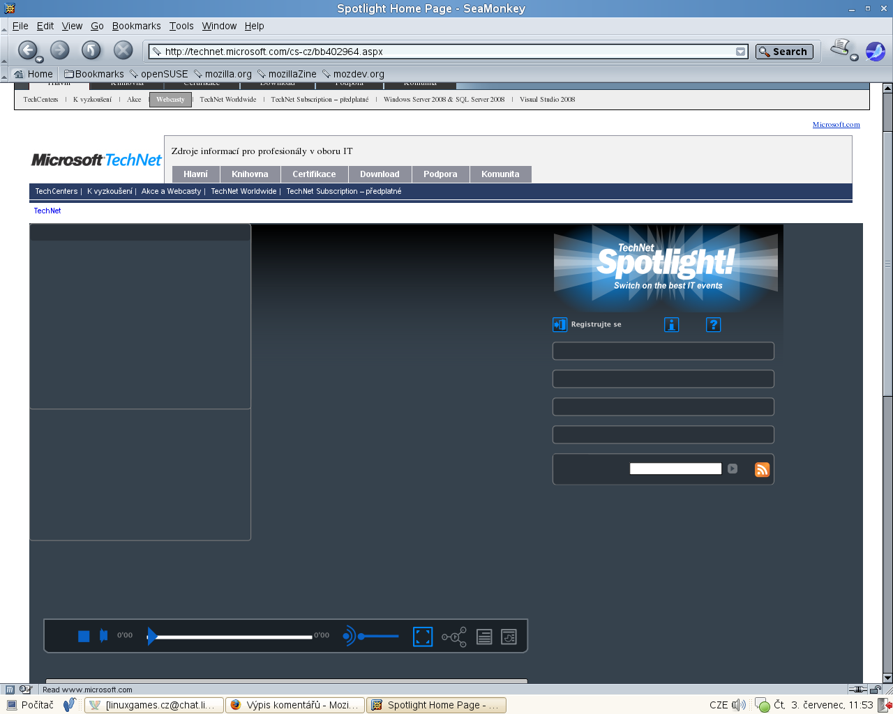Click the rewind step icon in player
Image resolution: width=893 pixels, height=714 pixels.
104,635
